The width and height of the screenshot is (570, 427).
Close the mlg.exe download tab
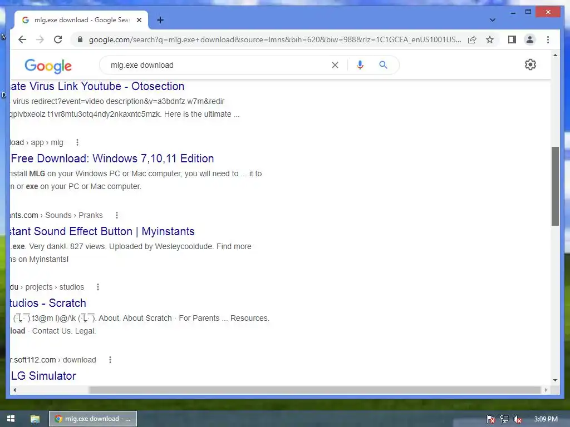coord(139,20)
